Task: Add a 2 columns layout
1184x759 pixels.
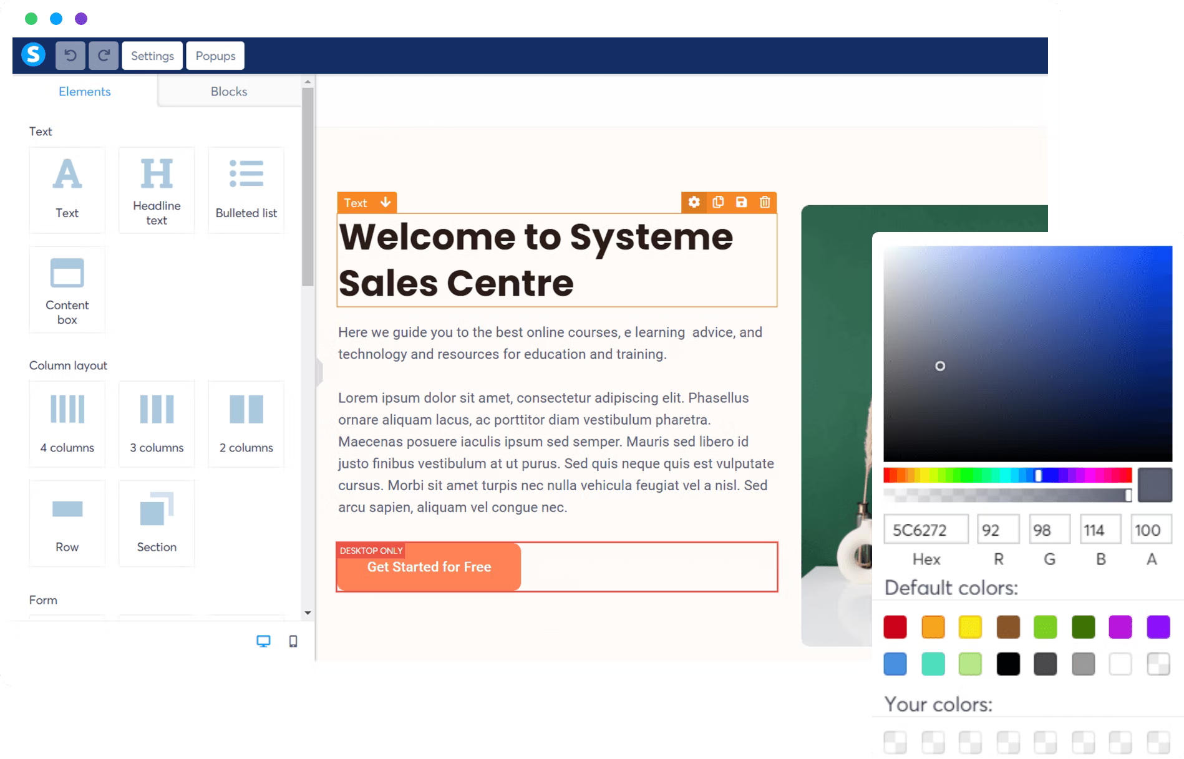Action: (246, 424)
